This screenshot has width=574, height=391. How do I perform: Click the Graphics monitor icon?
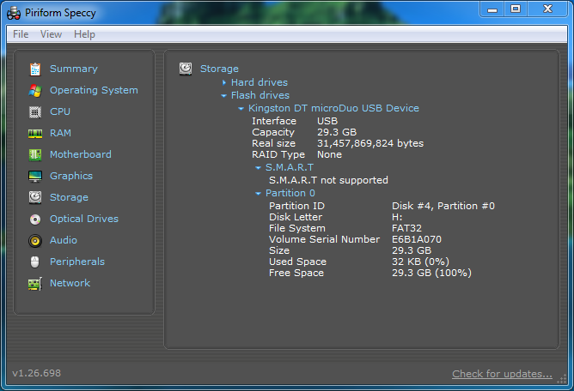point(35,176)
